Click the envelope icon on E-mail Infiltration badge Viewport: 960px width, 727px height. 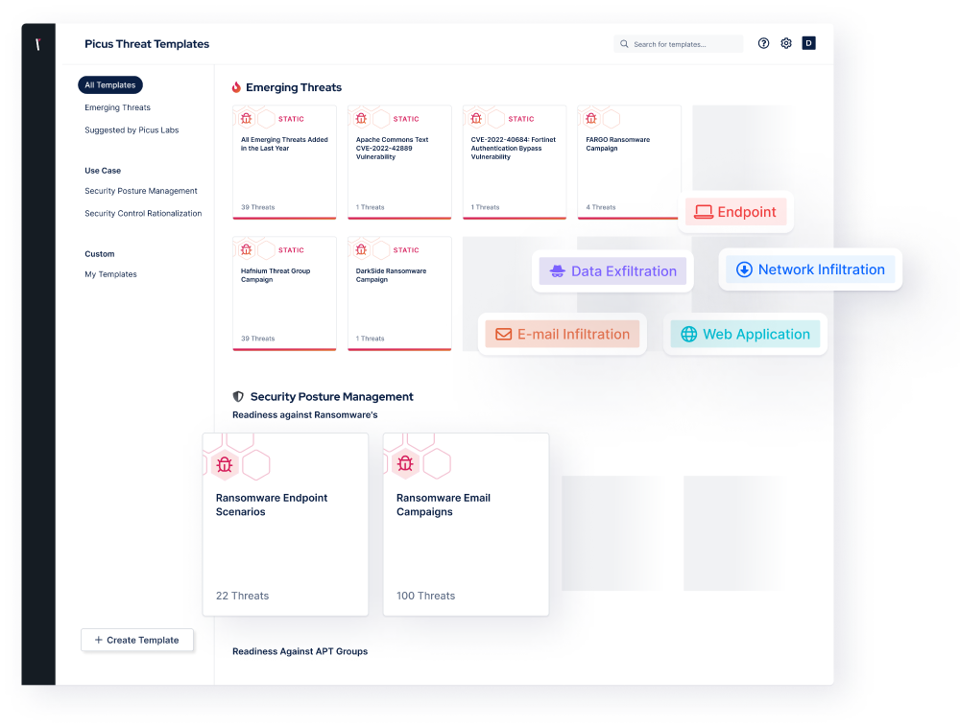(504, 334)
